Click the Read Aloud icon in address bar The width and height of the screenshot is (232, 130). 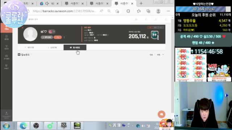pyautogui.click(x=101, y=11)
